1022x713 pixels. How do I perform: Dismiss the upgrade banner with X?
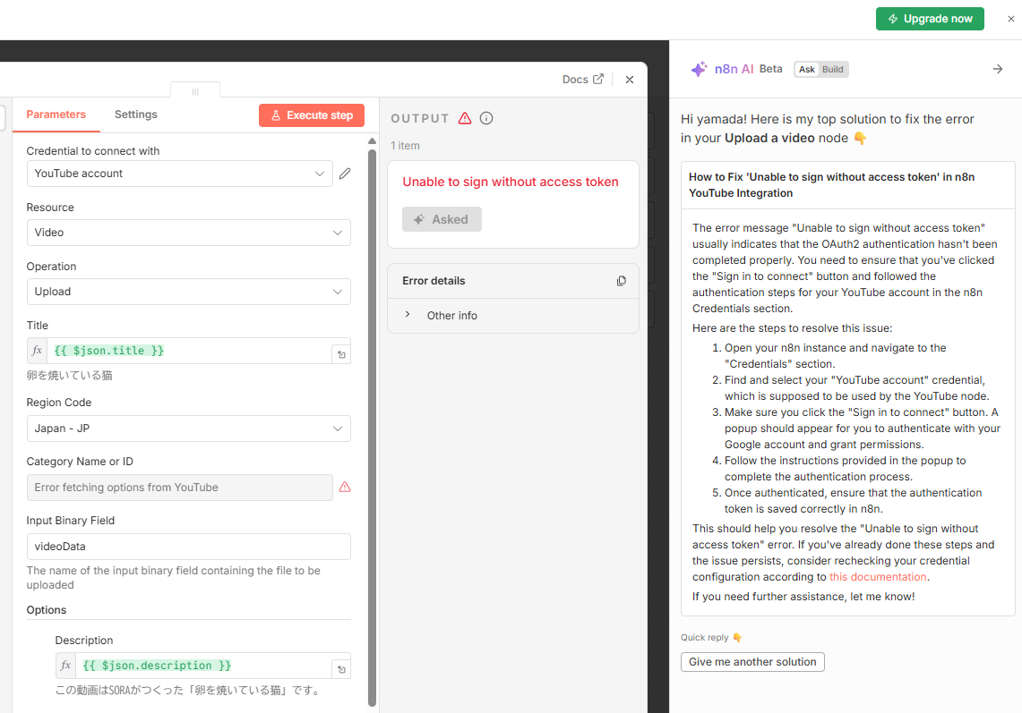pyautogui.click(x=1011, y=19)
